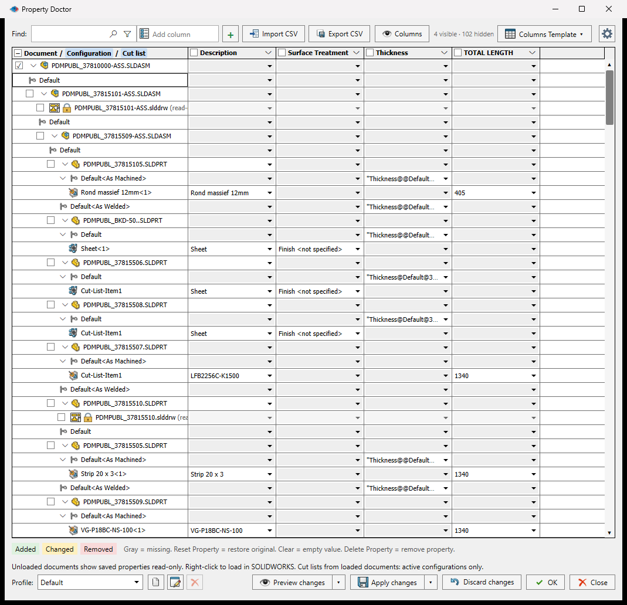The image size is (627, 605).
Task: Select the Document header segment
Action: coord(40,53)
